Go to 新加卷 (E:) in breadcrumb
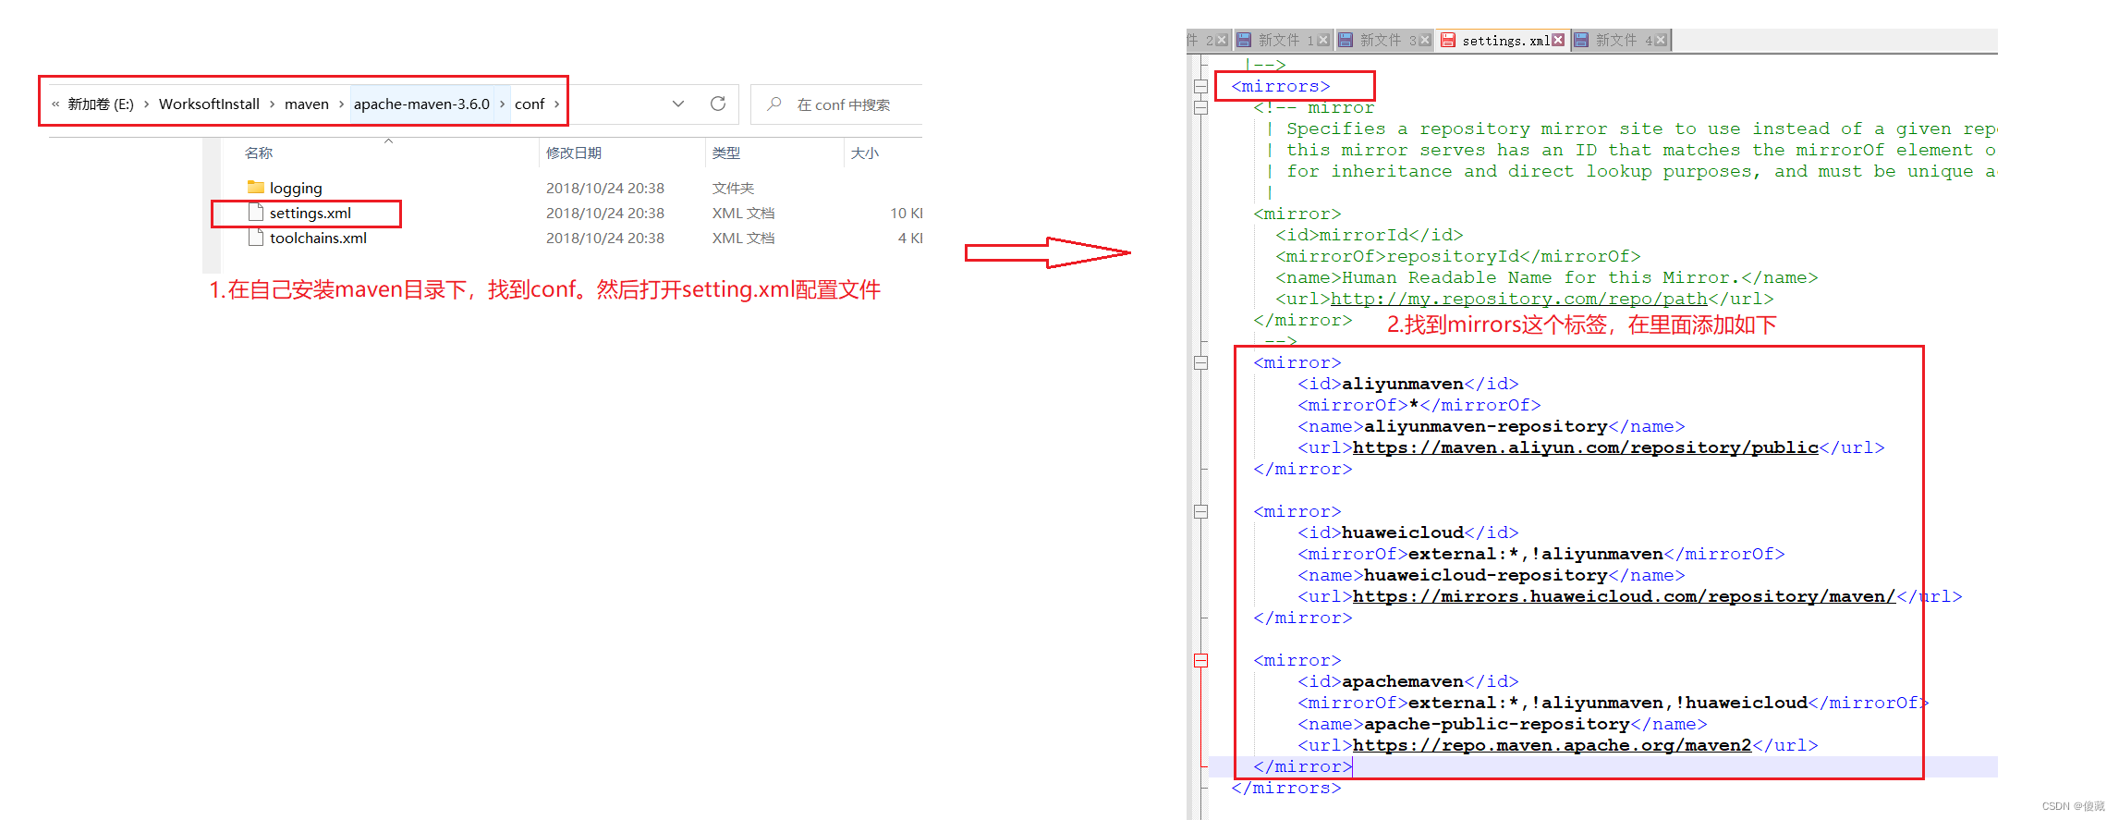 [101, 104]
